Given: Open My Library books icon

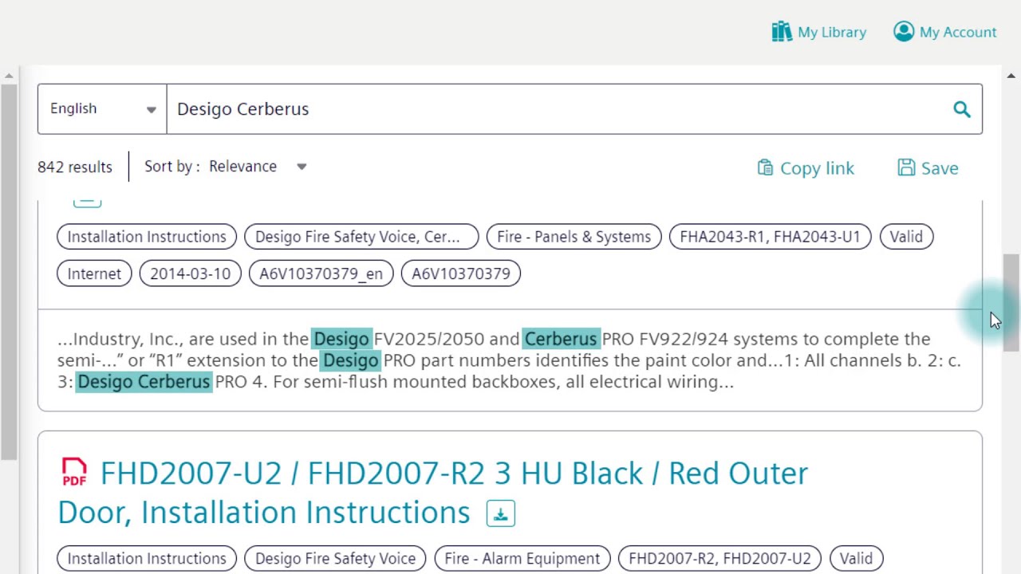Looking at the screenshot, I should pyautogui.click(x=782, y=32).
